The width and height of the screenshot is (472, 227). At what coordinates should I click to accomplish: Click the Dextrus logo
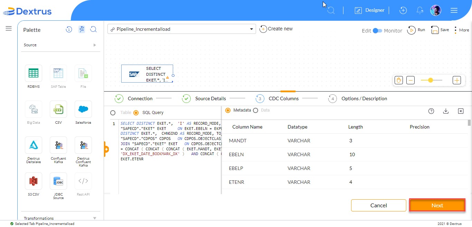(x=27, y=11)
